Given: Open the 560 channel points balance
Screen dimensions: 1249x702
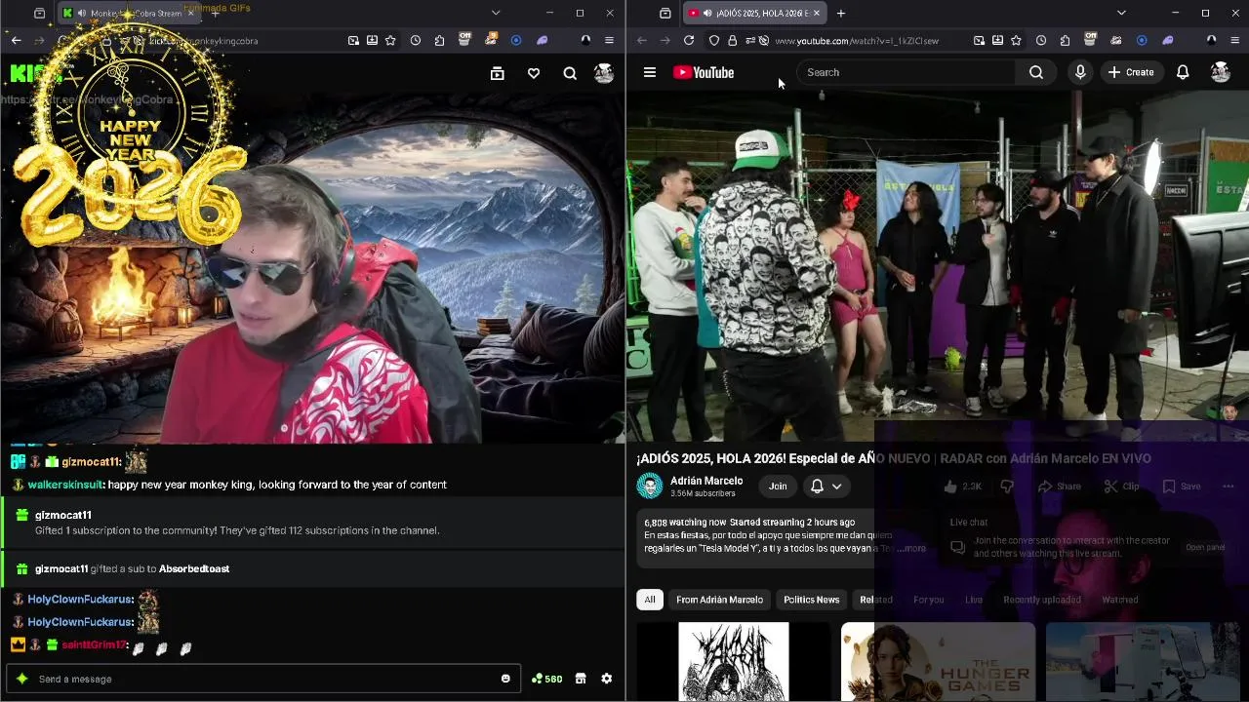Looking at the screenshot, I should (x=546, y=679).
